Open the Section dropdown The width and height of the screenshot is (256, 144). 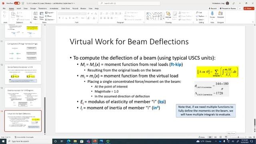click(50, 20)
